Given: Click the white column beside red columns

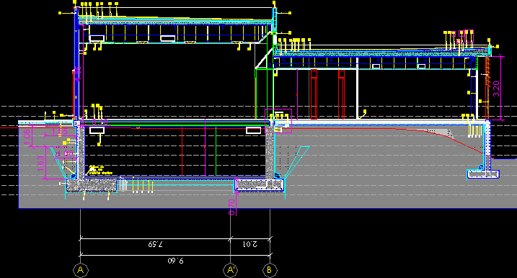Looking at the screenshot, I should [x=358, y=94].
